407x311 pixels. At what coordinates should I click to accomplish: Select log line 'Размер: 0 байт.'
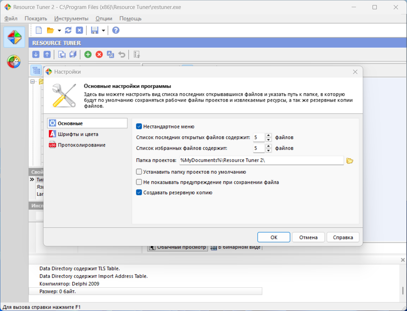145,291
